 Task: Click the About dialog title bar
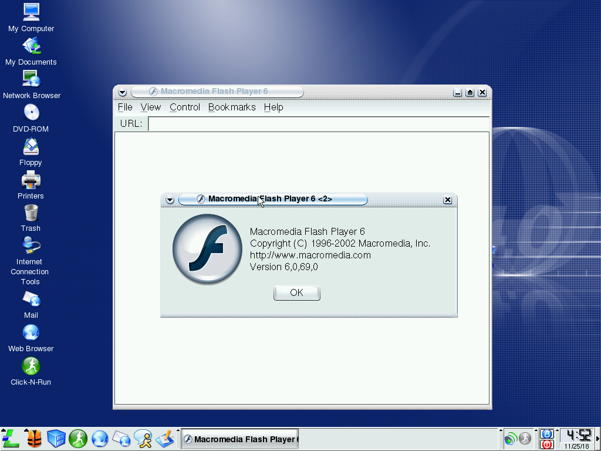tap(273, 200)
